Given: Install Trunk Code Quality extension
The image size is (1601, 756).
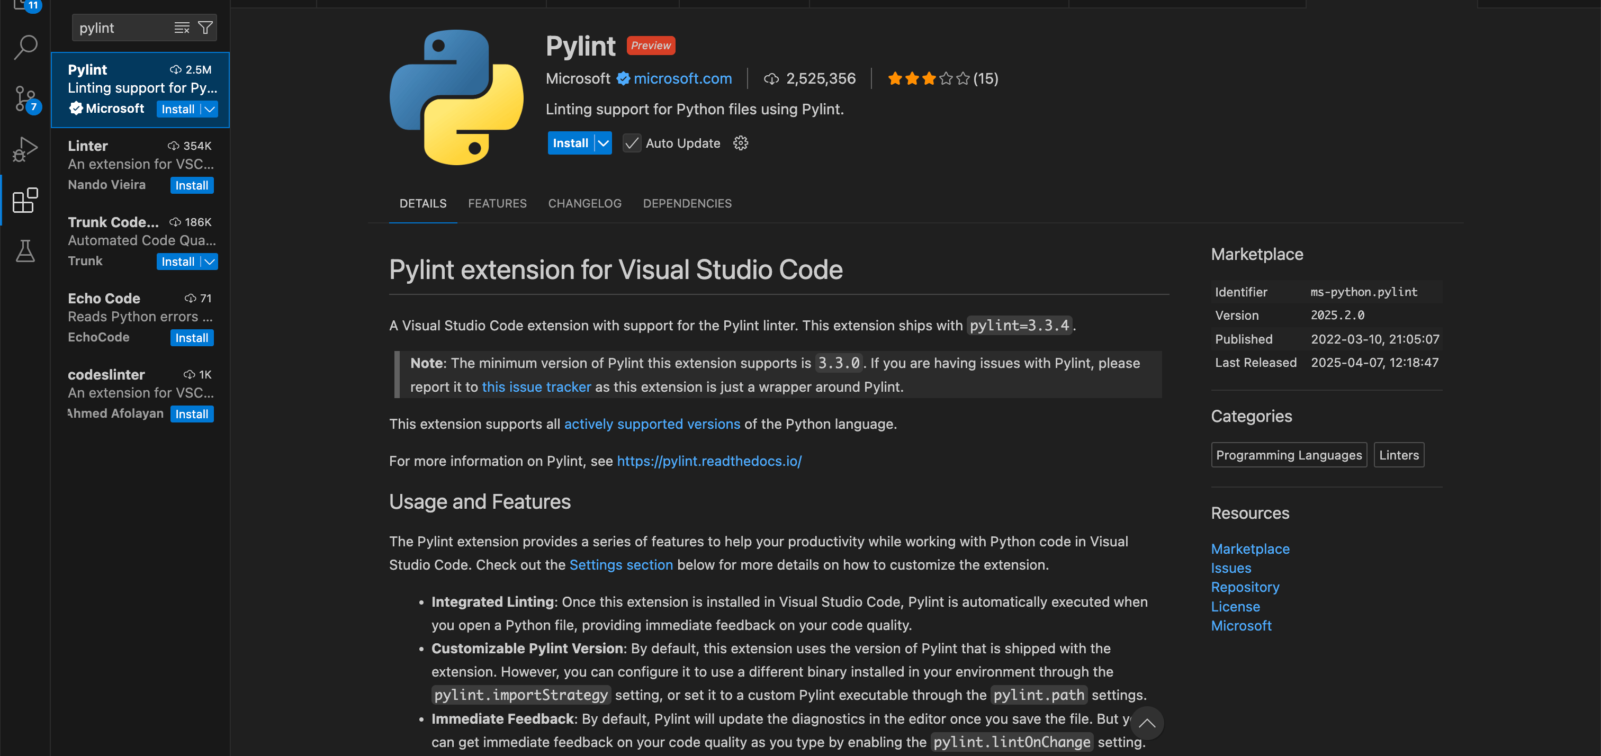Looking at the screenshot, I should click(x=178, y=262).
